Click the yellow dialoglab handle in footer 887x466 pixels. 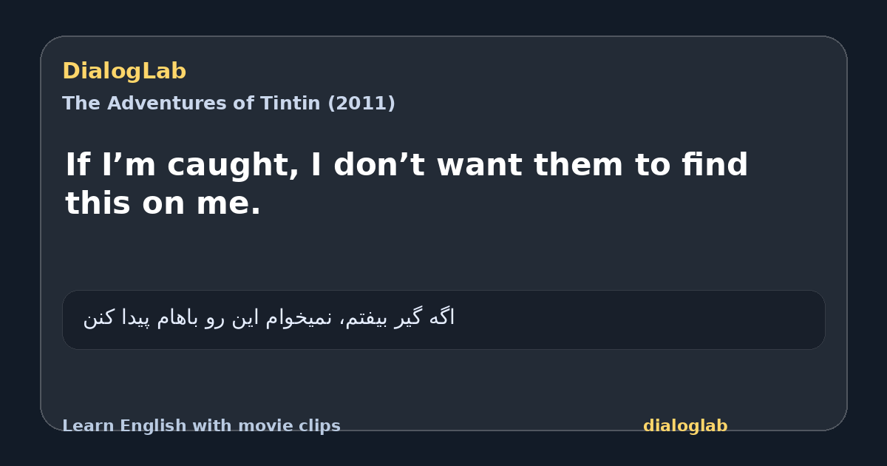[x=685, y=426]
